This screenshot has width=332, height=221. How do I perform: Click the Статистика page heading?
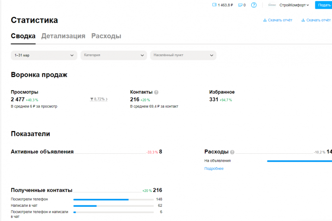34,20
